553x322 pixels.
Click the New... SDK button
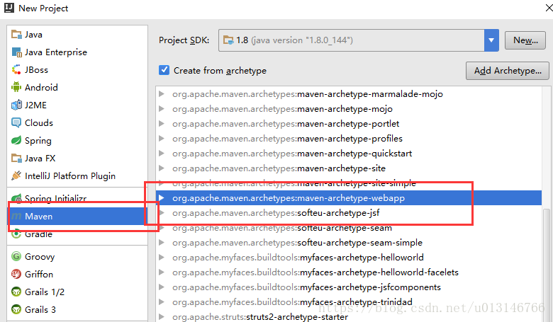525,40
